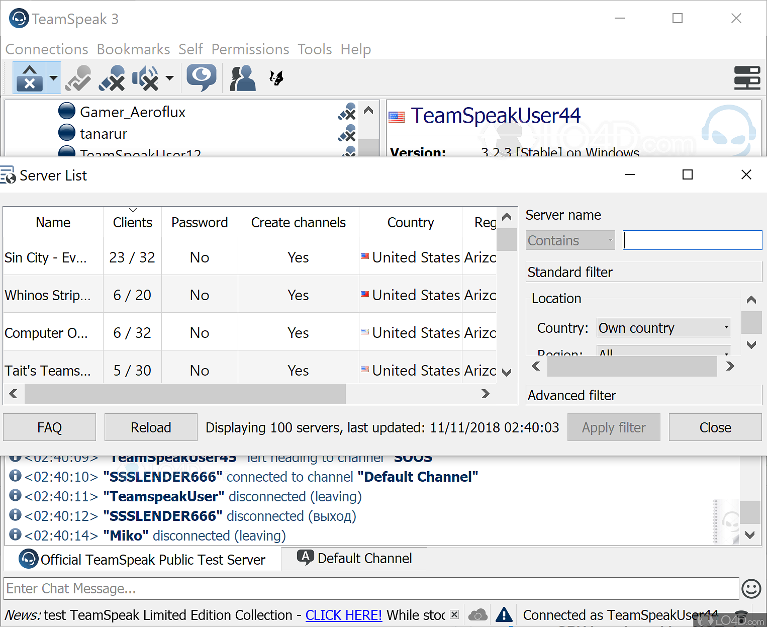Mute the speakers from the toolbar

[146, 78]
